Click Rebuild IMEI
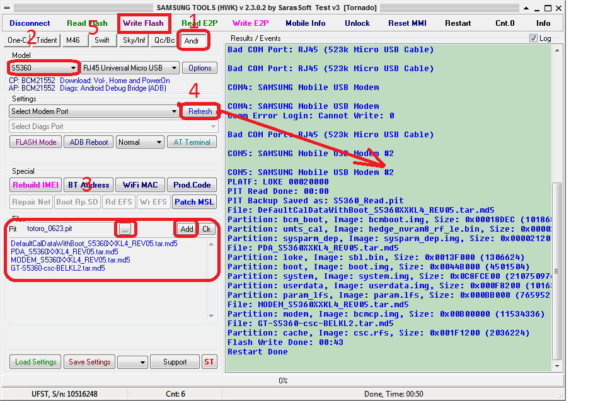 point(35,184)
